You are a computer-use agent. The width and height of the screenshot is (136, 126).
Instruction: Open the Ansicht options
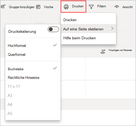[x=127, y=7]
